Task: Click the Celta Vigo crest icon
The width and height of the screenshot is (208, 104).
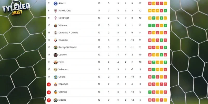Action: tap(55, 18)
